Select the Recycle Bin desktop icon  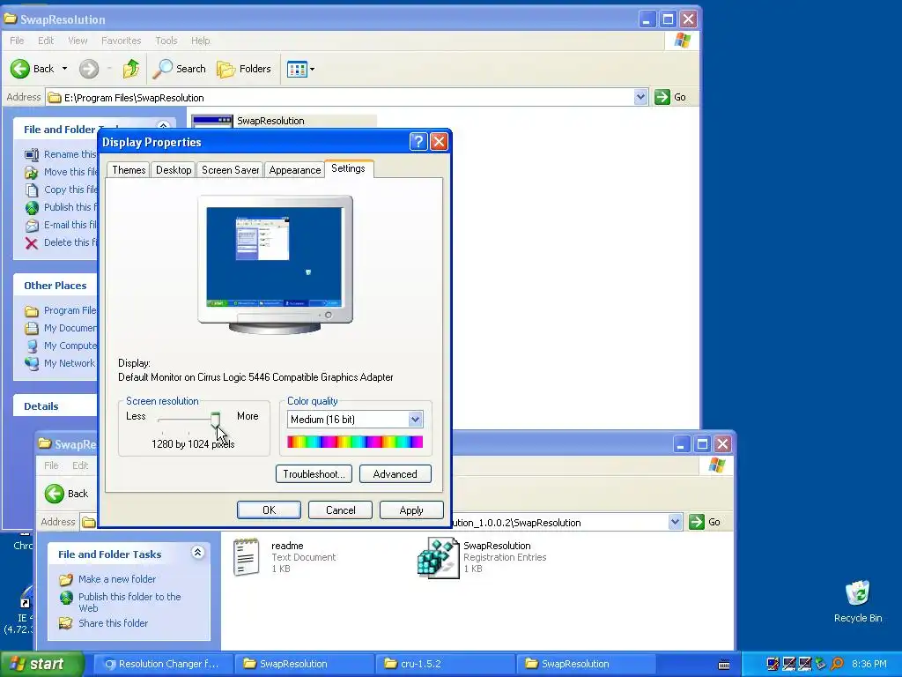(858, 593)
